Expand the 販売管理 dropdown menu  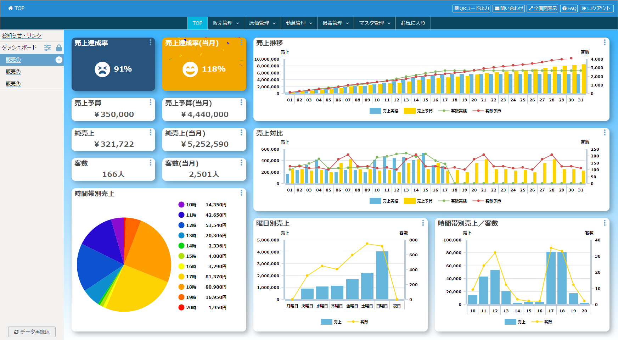pyautogui.click(x=226, y=23)
